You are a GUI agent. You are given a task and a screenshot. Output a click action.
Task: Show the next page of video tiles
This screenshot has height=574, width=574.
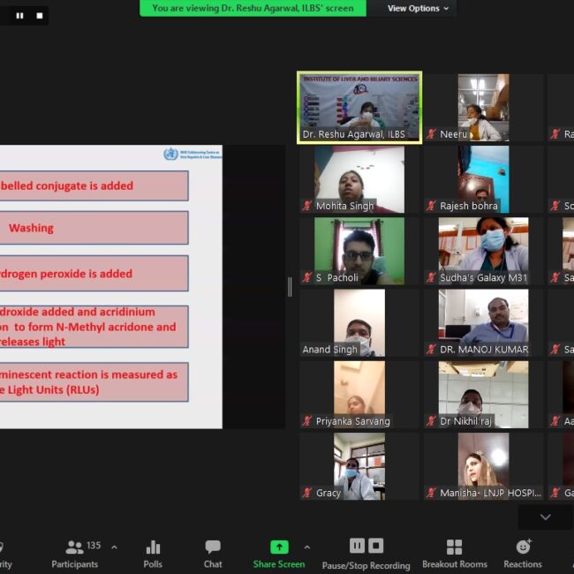coord(545,517)
